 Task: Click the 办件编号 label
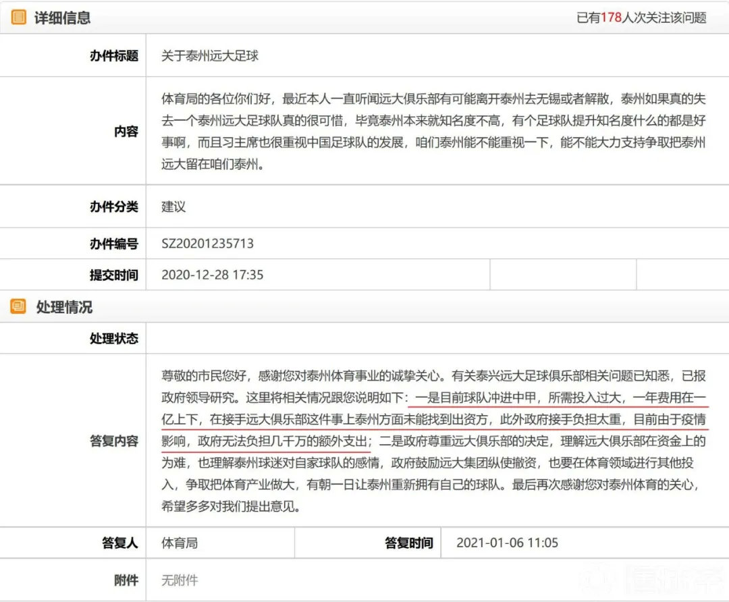click(x=114, y=244)
